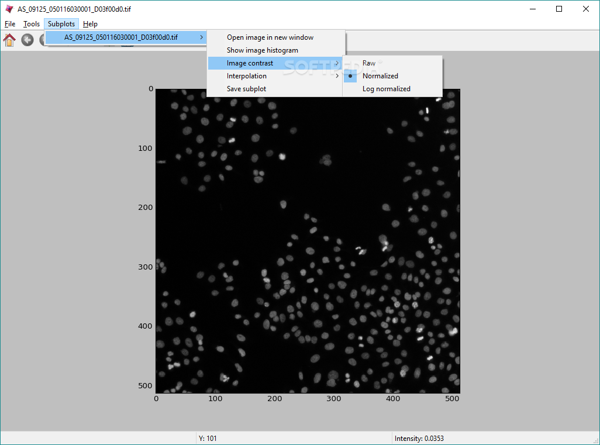Close the image viewer window

586,9
